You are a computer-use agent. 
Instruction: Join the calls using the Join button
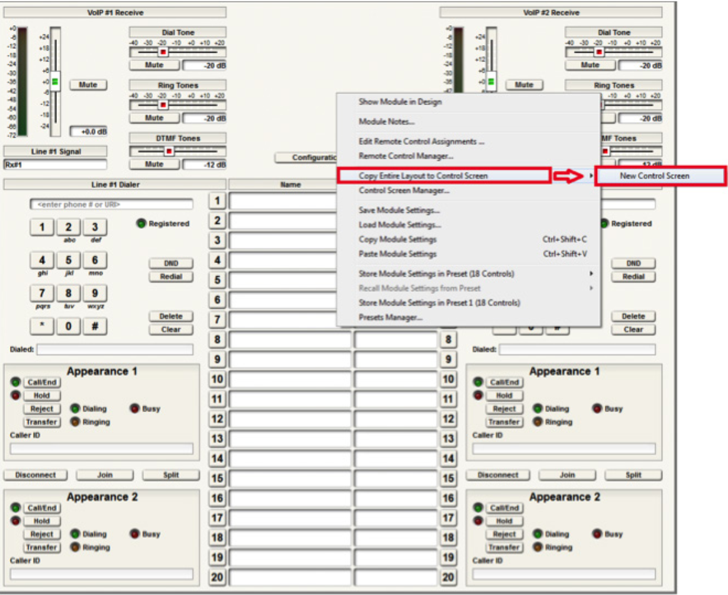point(104,475)
